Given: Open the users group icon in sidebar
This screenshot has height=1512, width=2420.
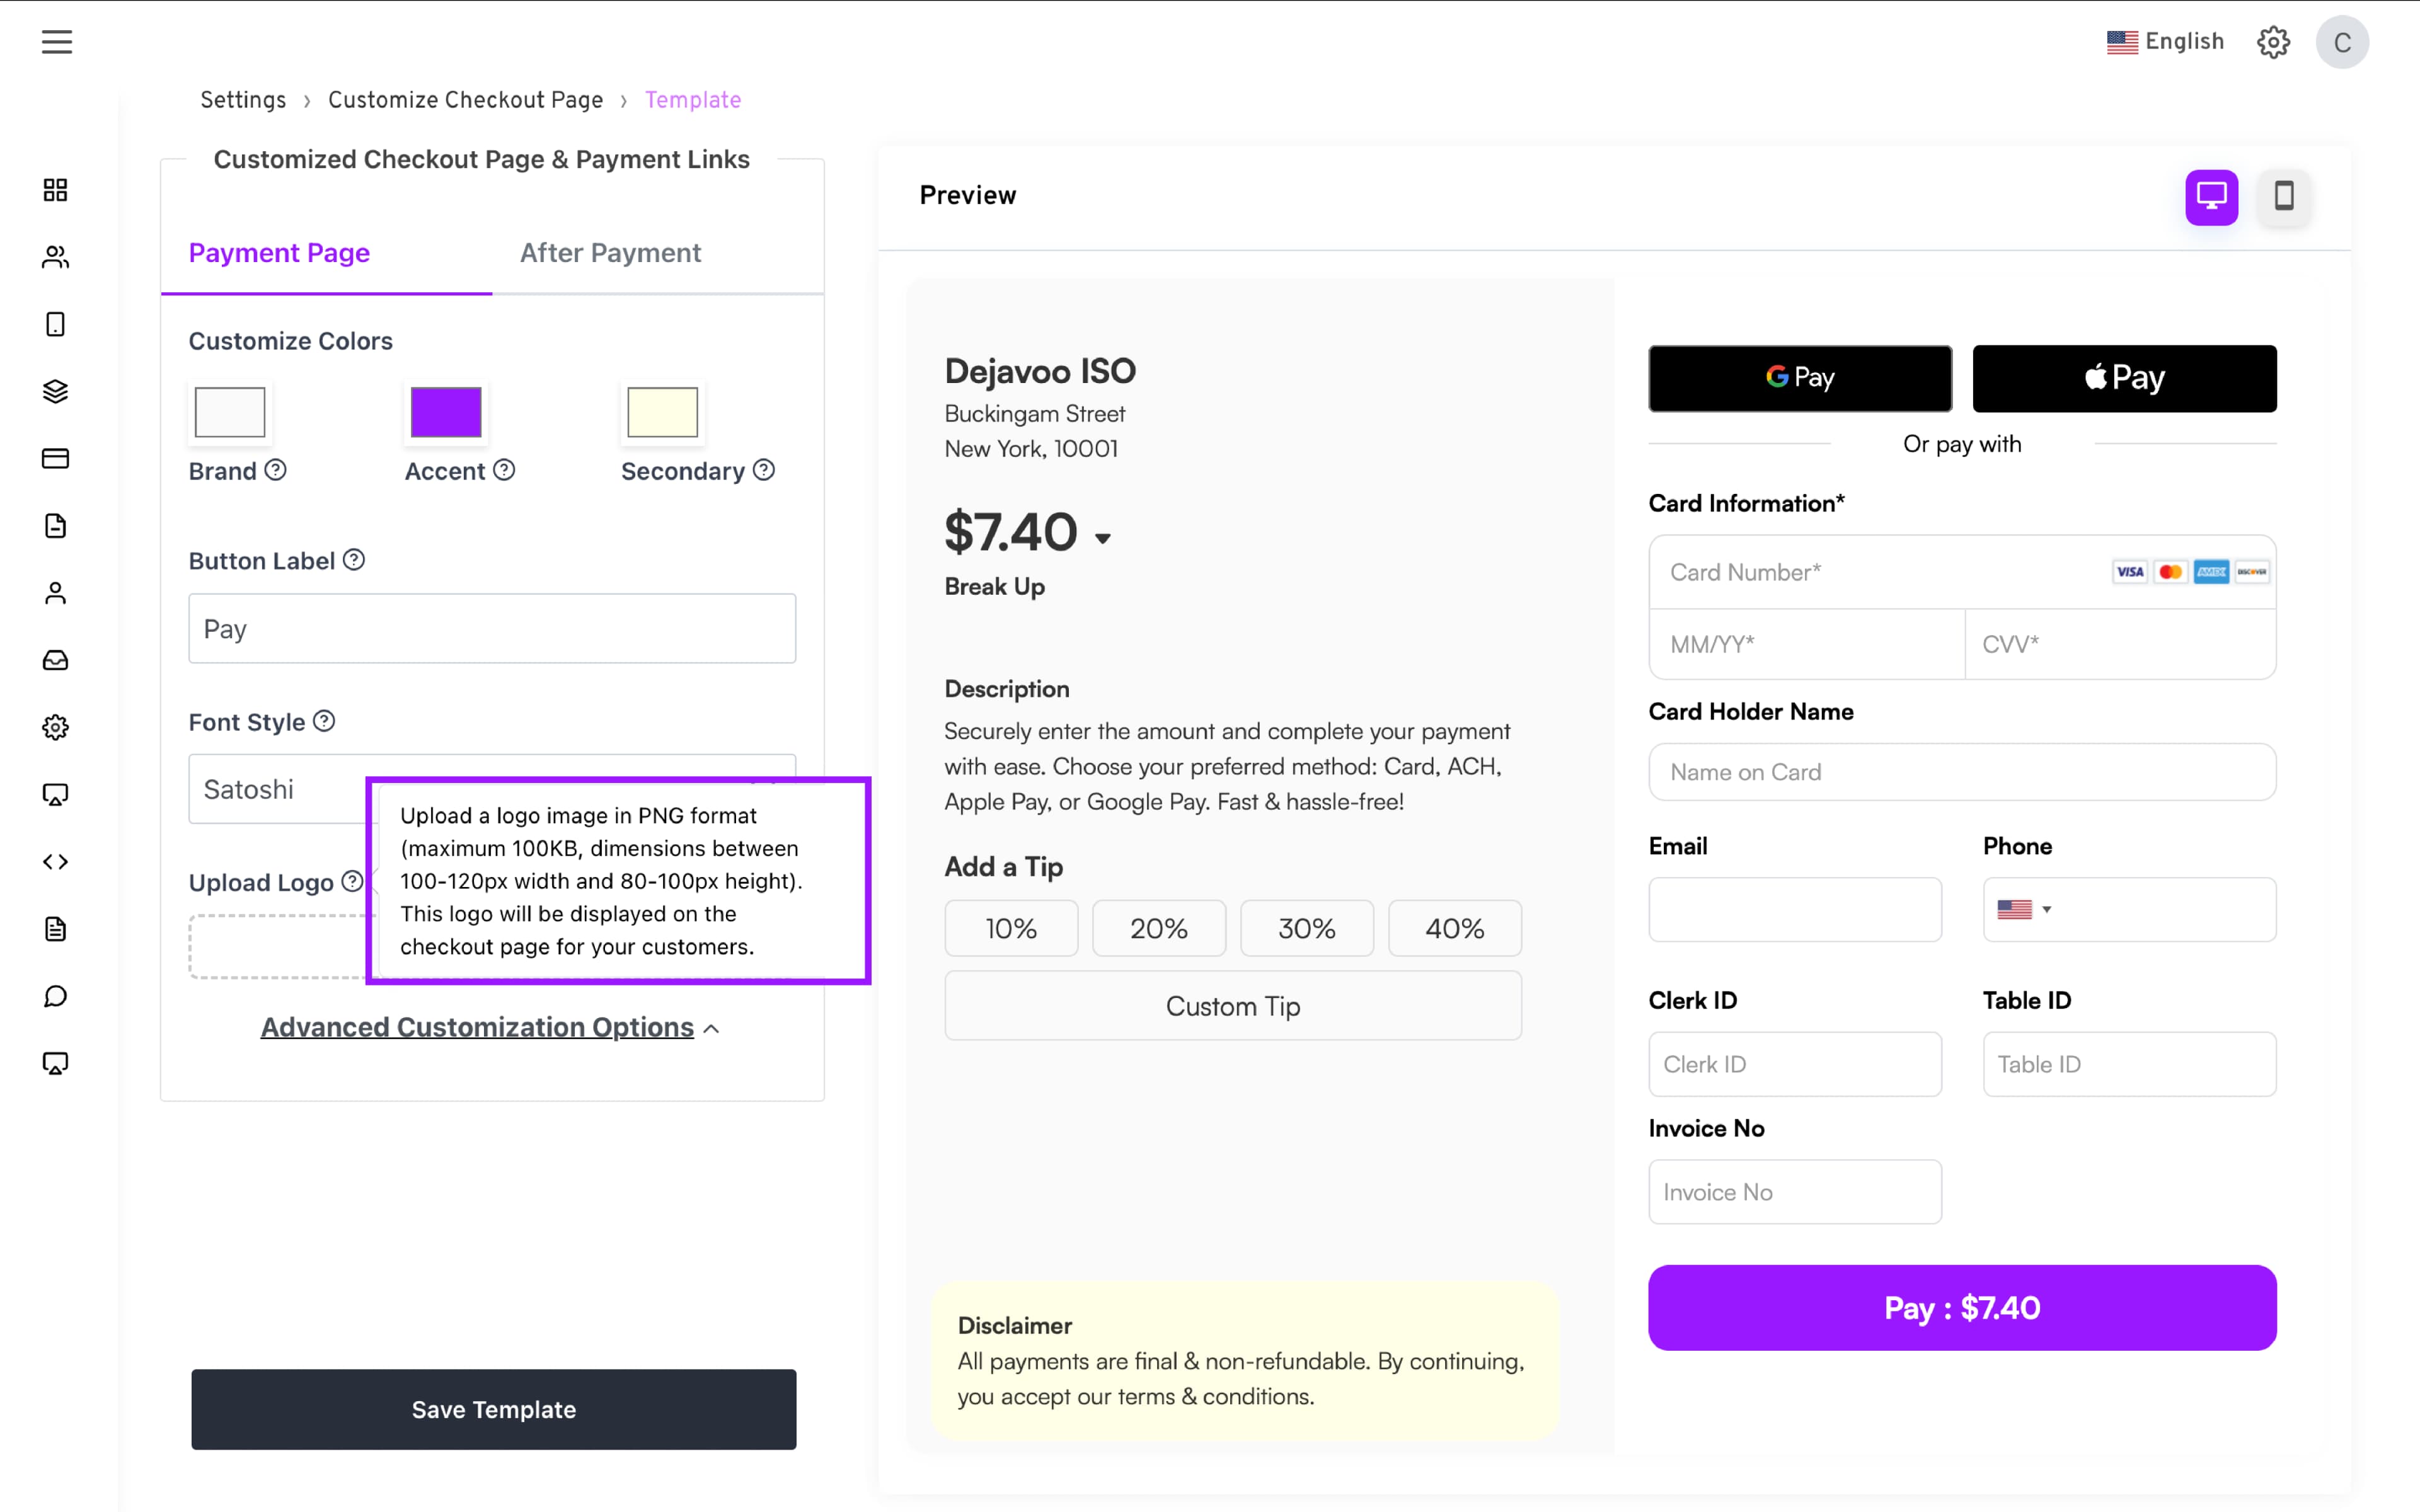Looking at the screenshot, I should [56, 257].
